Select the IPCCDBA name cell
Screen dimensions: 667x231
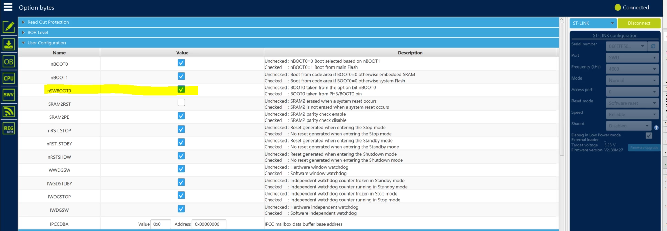point(59,224)
